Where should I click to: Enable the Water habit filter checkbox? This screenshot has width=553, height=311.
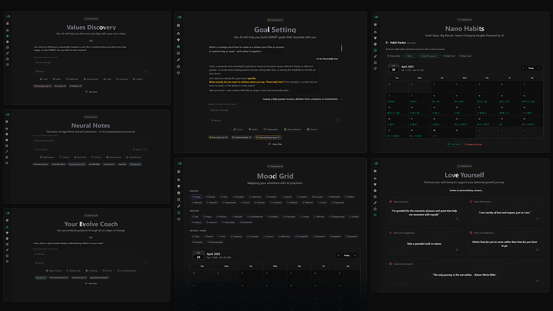(x=410, y=56)
